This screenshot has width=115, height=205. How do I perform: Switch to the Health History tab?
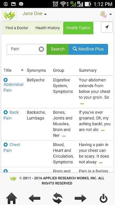point(48,28)
